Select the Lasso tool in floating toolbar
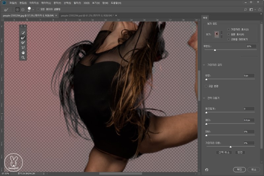This screenshot has height=176, width=264. (23, 47)
